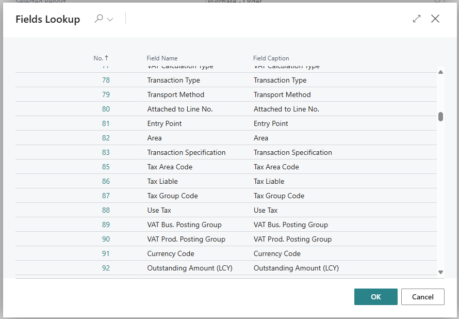Click Outstanding Amount (LCY) field name
Screen dimensions: 459x319
point(189,268)
